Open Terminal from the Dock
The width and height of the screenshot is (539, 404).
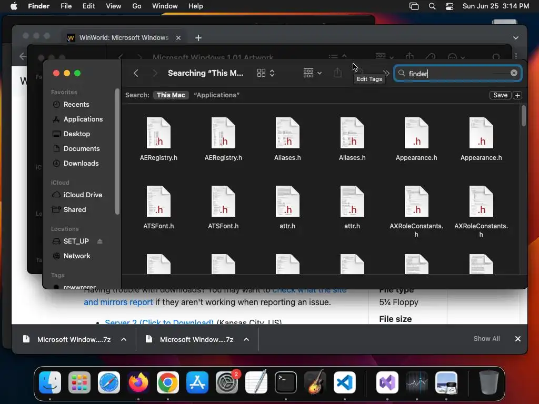pos(286,382)
